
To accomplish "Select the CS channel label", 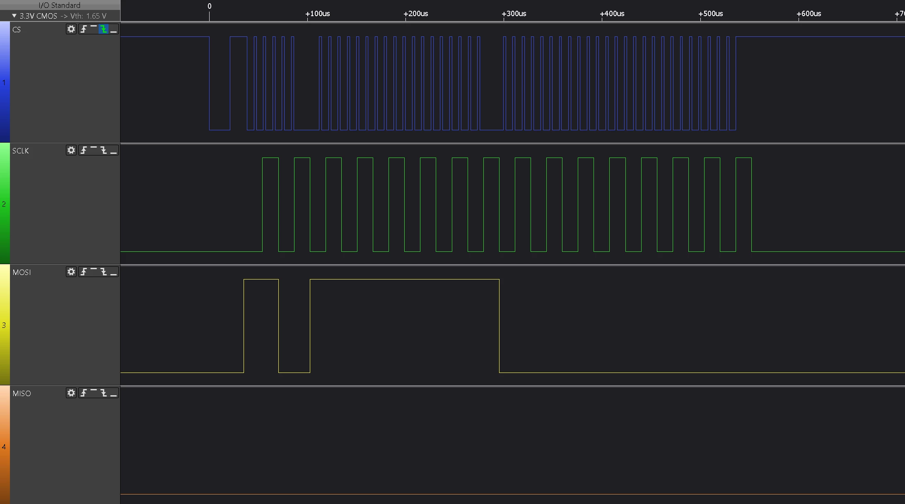I will click(17, 29).
